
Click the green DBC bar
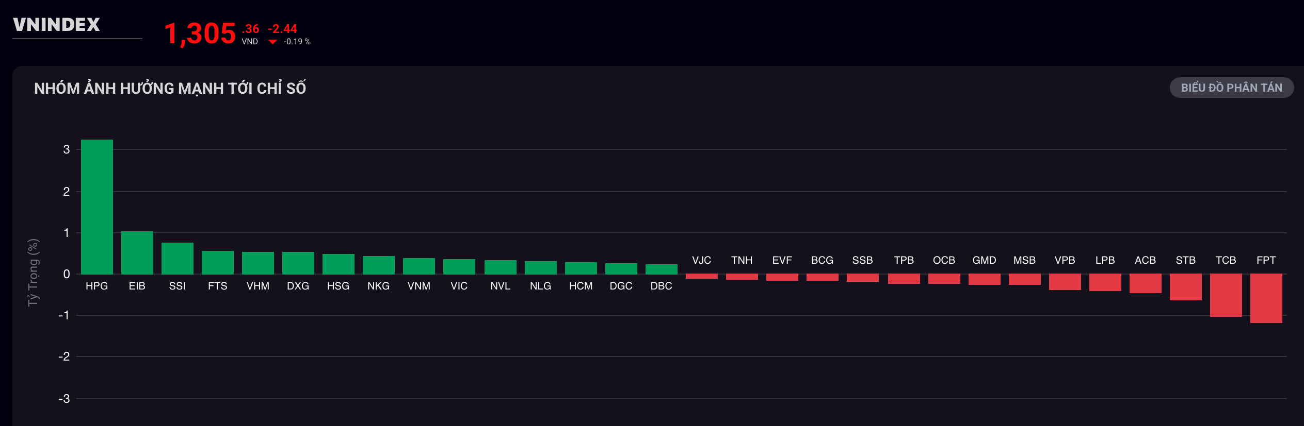point(661,269)
